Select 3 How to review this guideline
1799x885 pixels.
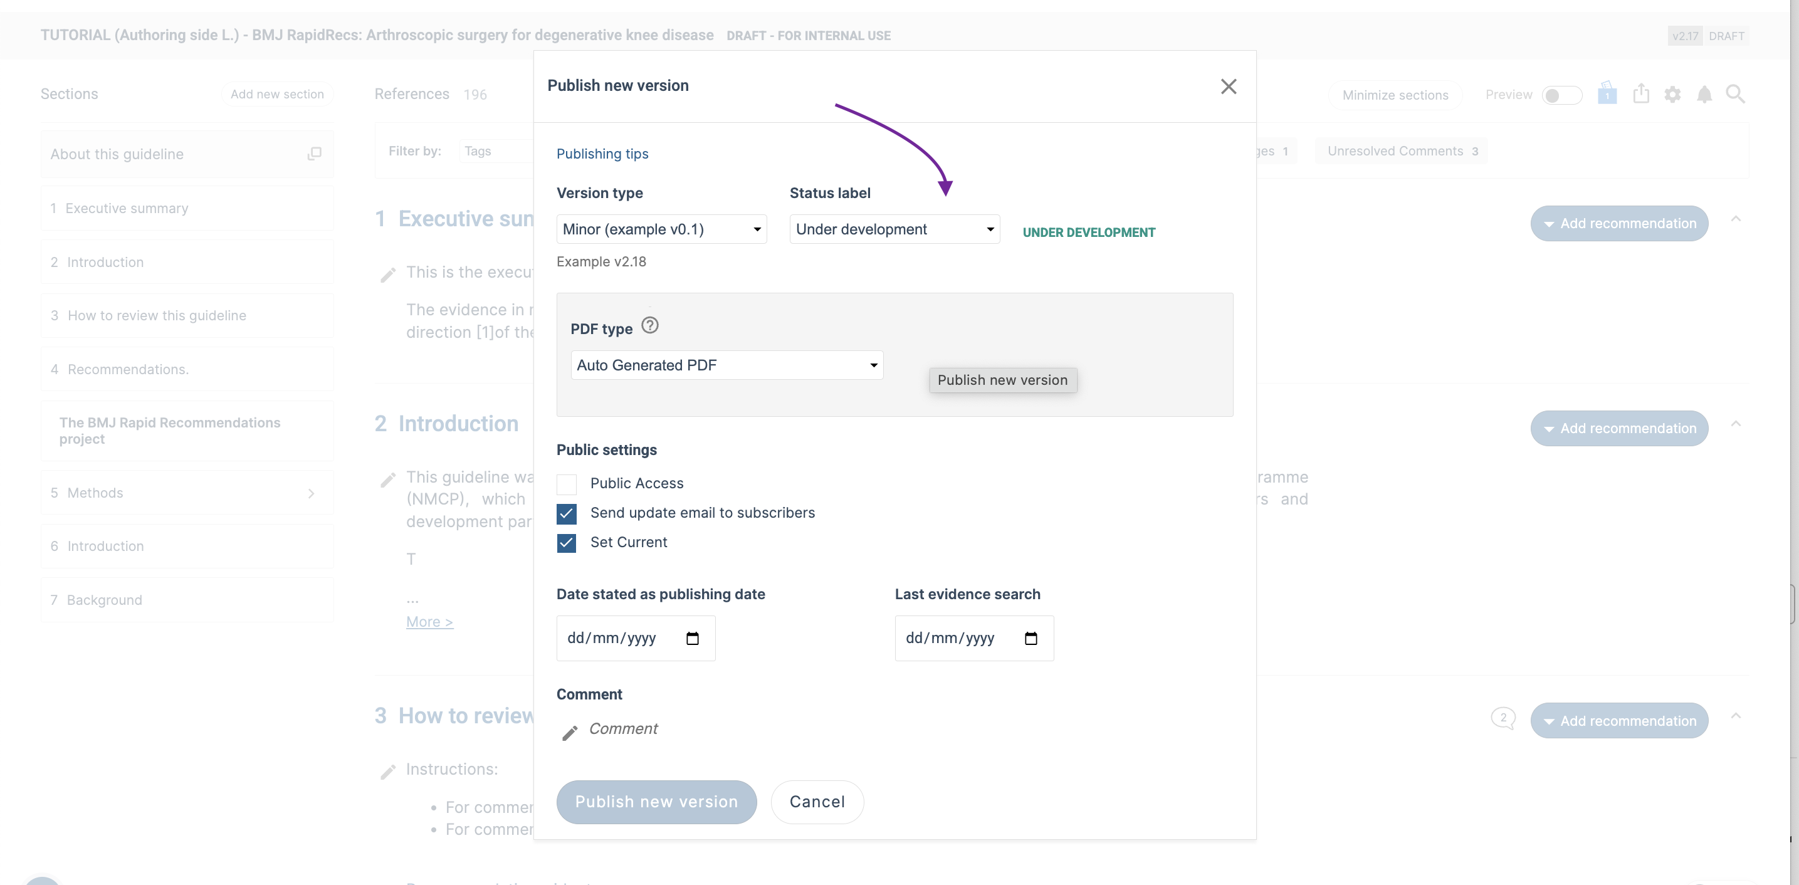(x=186, y=316)
